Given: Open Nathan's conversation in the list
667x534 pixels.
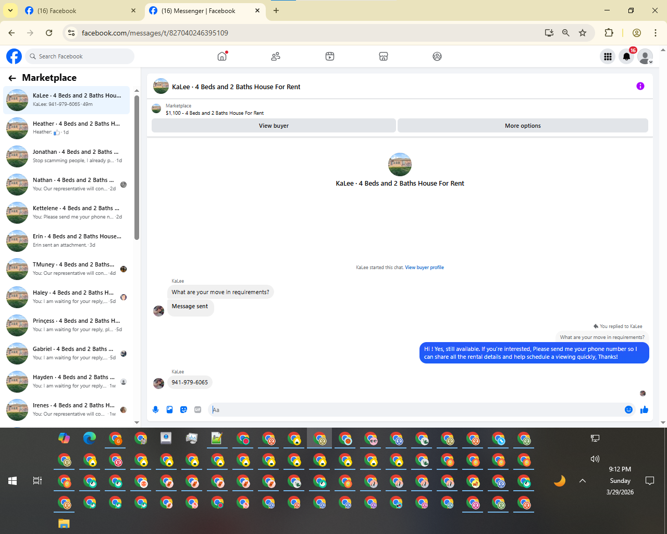Looking at the screenshot, I should click(x=67, y=184).
